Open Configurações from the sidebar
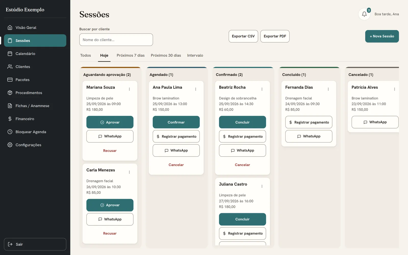Screen dimensions: 408x255 [x=35, y=145]
